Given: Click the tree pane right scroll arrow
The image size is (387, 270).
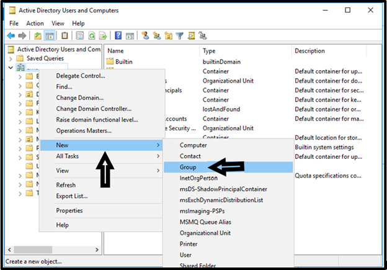Looking at the screenshot, I should point(97,250).
